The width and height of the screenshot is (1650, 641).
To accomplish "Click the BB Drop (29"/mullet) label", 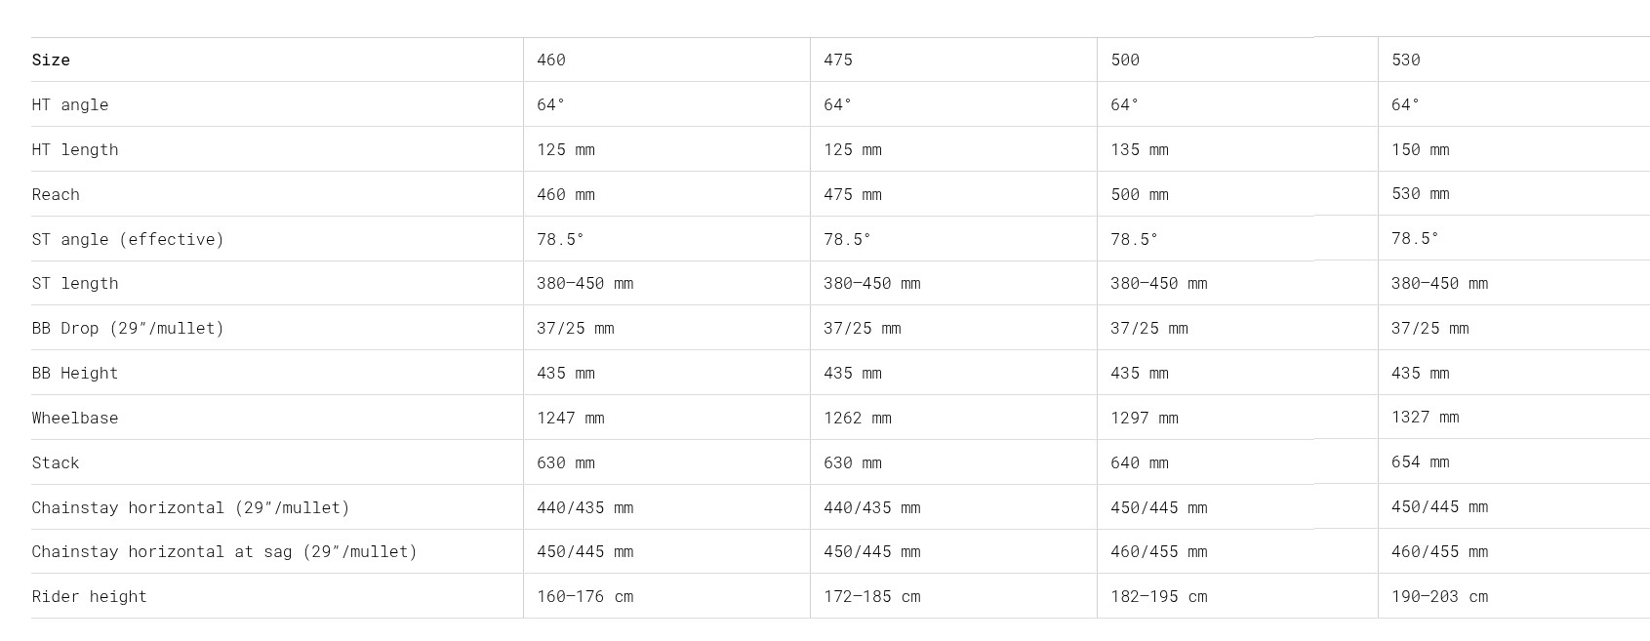I will [128, 328].
